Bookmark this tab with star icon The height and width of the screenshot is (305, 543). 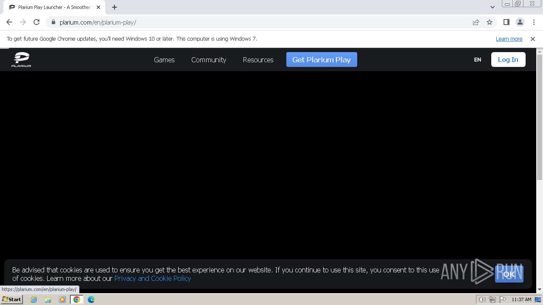pyautogui.click(x=490, y=22)
